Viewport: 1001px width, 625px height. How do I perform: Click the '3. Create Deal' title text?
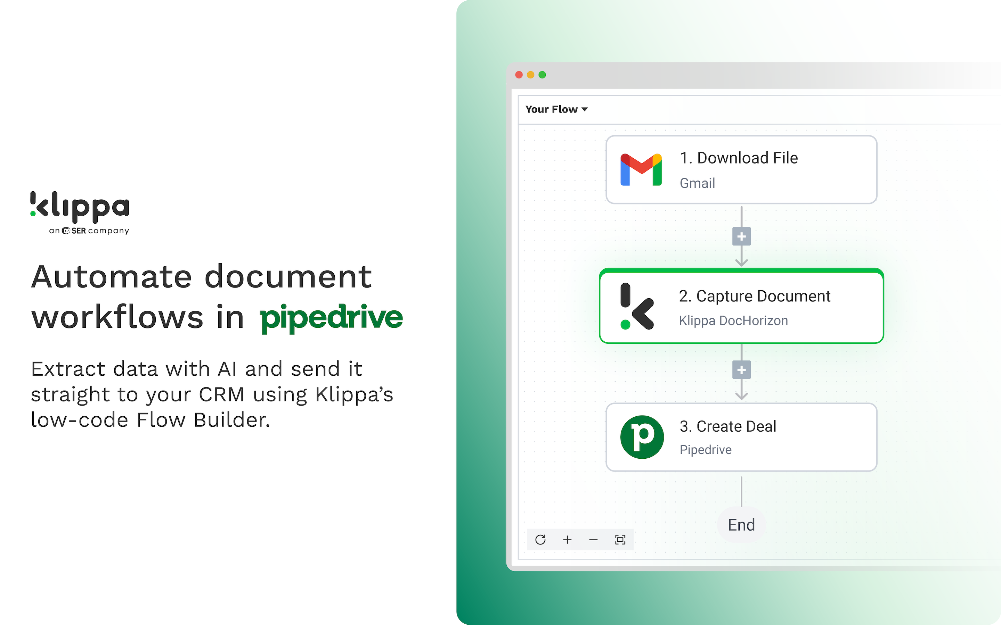coord(728,426)
